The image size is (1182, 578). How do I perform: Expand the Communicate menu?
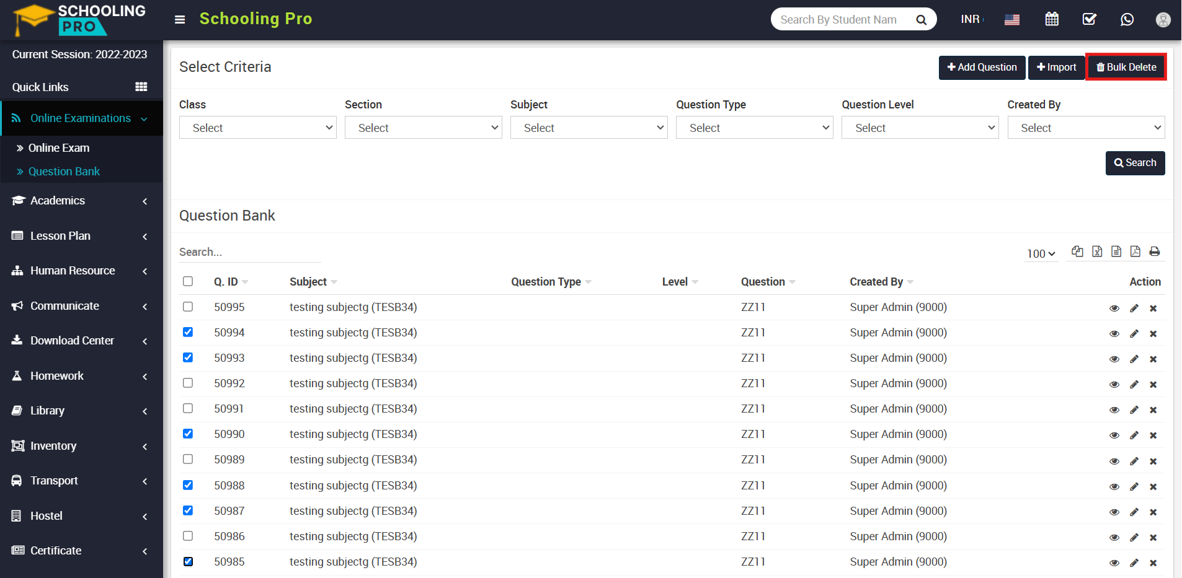coord(81,306)
